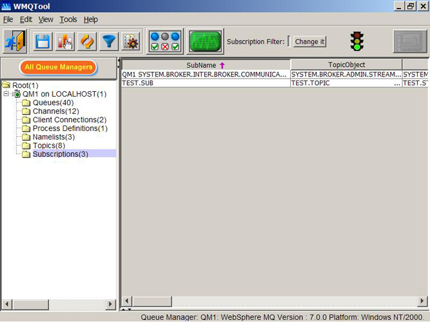Open the Edit menu
The height and width of the screenshot is (322, 430).
tap(26, 19)
